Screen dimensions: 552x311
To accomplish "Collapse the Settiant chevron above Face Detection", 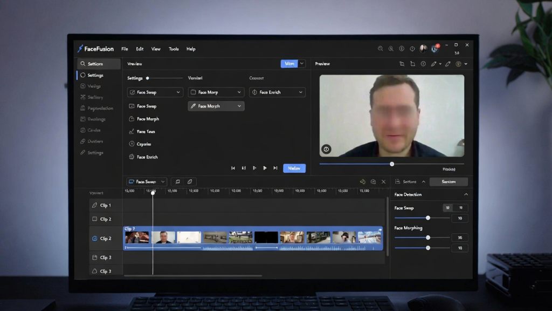I will [x=424, y=181].
